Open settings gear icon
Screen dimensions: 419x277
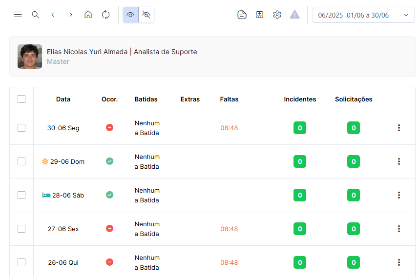pos(277,15)
